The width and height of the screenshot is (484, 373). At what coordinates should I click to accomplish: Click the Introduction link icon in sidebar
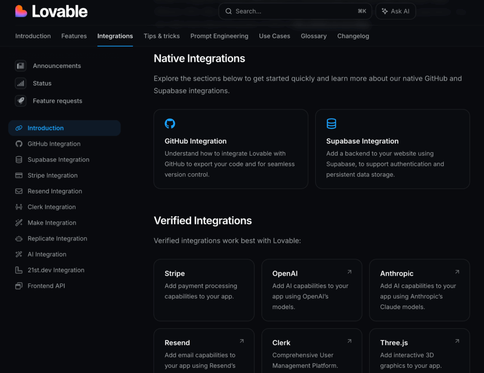(x=19, y=128)
